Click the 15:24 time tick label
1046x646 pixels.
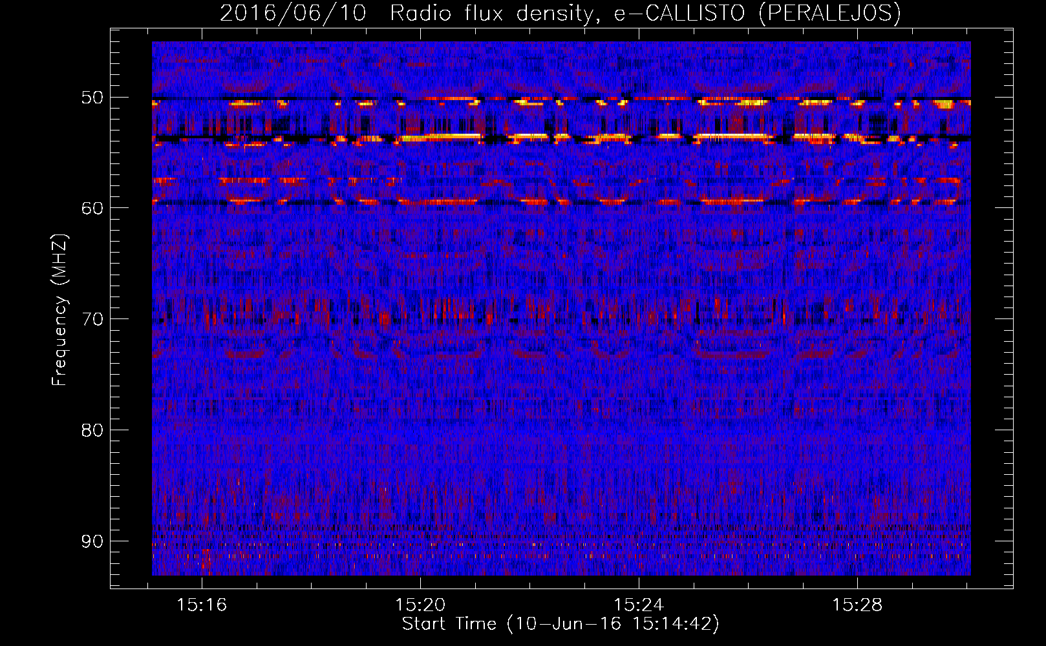(639, 605)
